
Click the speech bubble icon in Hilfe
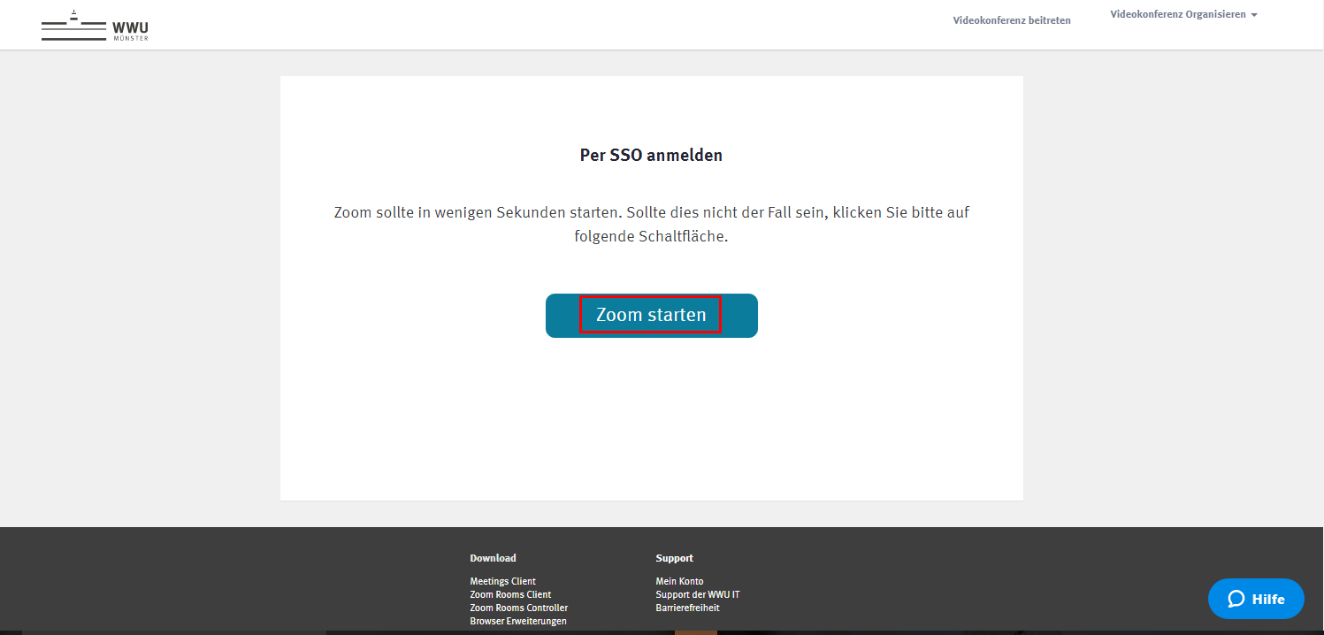(x=1236, y=599)
